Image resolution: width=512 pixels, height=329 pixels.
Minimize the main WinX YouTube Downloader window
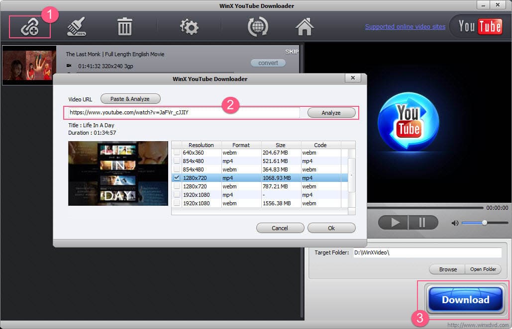[x=483, y=4]
